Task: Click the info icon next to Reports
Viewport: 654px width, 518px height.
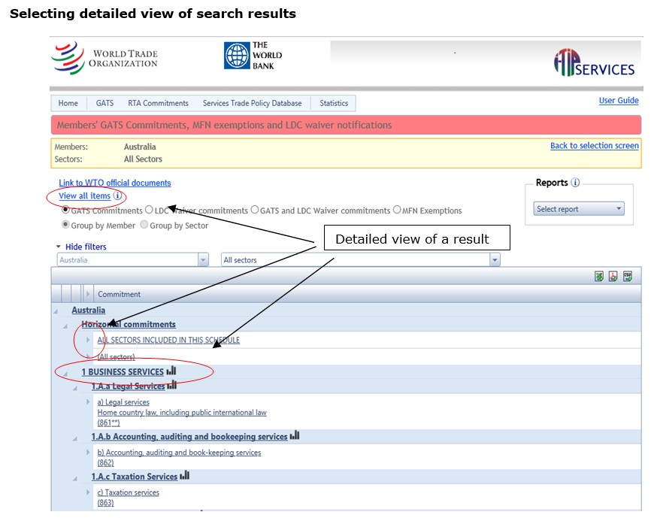Action: click(x=575, y=183)
